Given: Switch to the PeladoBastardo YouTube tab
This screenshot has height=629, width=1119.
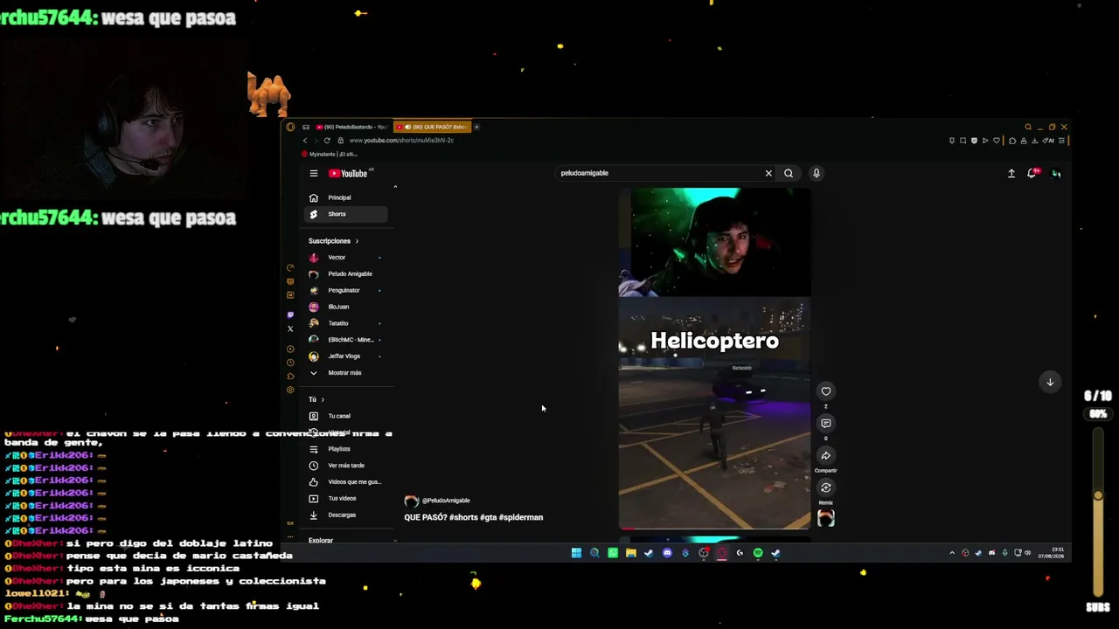Looking at the screenshot, I should pyautogui.click(x=351, y=127).
